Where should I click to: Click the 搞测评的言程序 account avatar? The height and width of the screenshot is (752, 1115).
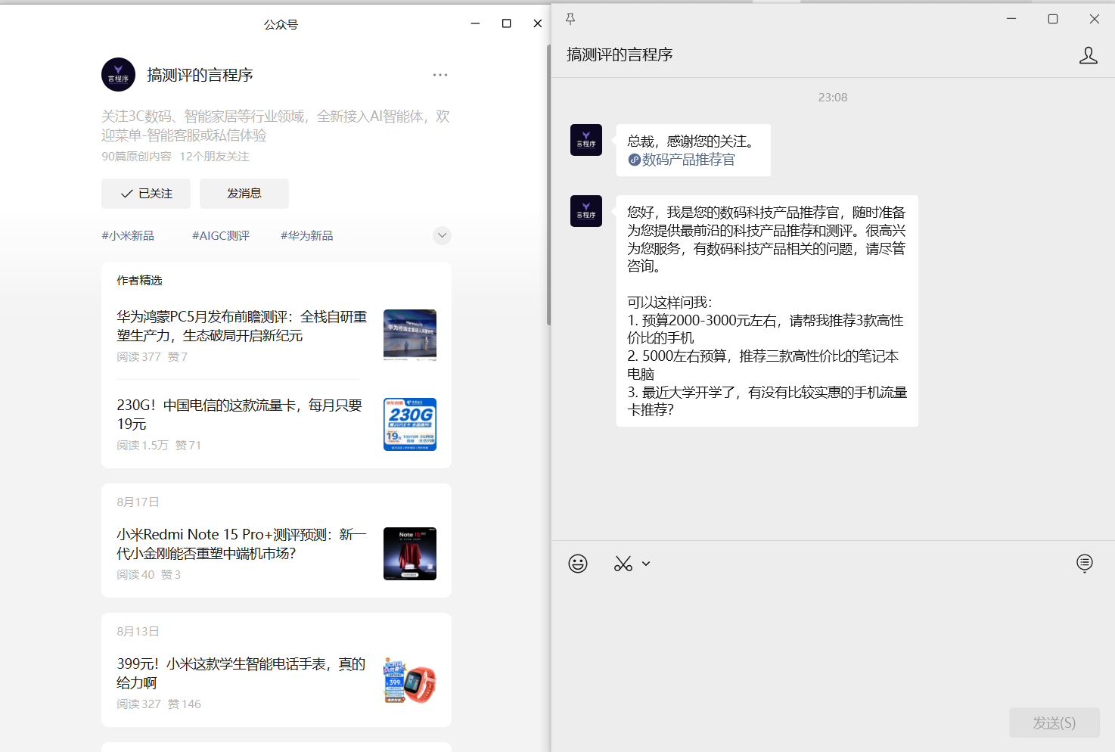118,74
